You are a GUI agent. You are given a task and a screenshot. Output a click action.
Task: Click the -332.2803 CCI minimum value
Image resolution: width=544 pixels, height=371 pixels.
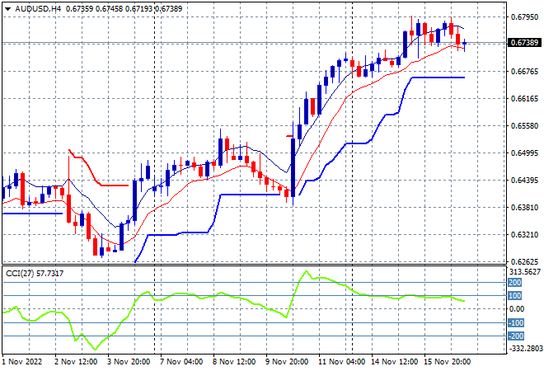(525, 348)
